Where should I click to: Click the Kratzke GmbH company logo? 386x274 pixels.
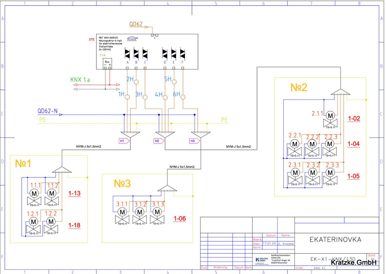click(x=261, y=260)
